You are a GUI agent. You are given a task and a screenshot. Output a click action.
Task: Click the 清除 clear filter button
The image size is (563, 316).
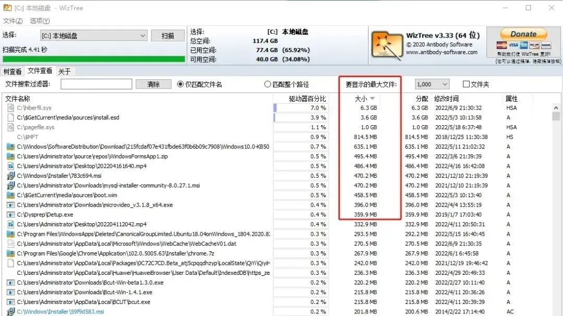[x=153, y=84]
